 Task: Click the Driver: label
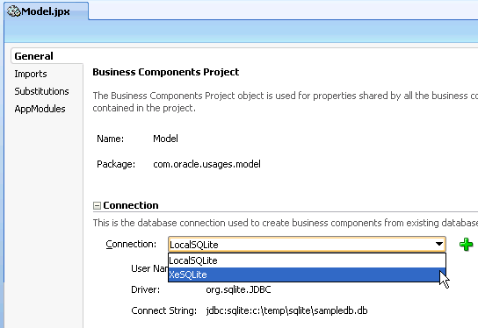(x=145, y=289)
